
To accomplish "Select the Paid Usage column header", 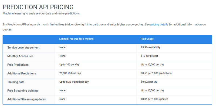I will tap(147, 39).
